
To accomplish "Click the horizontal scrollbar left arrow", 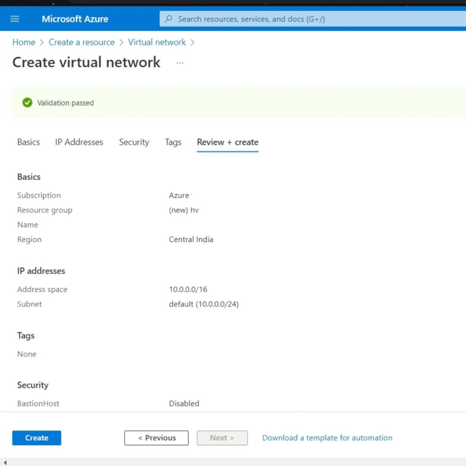I will 5,462.
